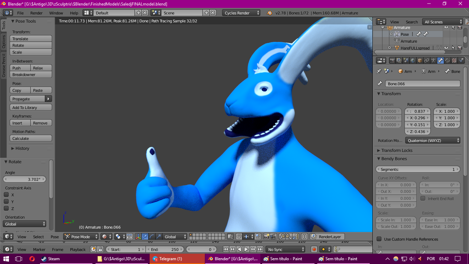Click the snap magnet icon in viewport header

pos(239,236)
